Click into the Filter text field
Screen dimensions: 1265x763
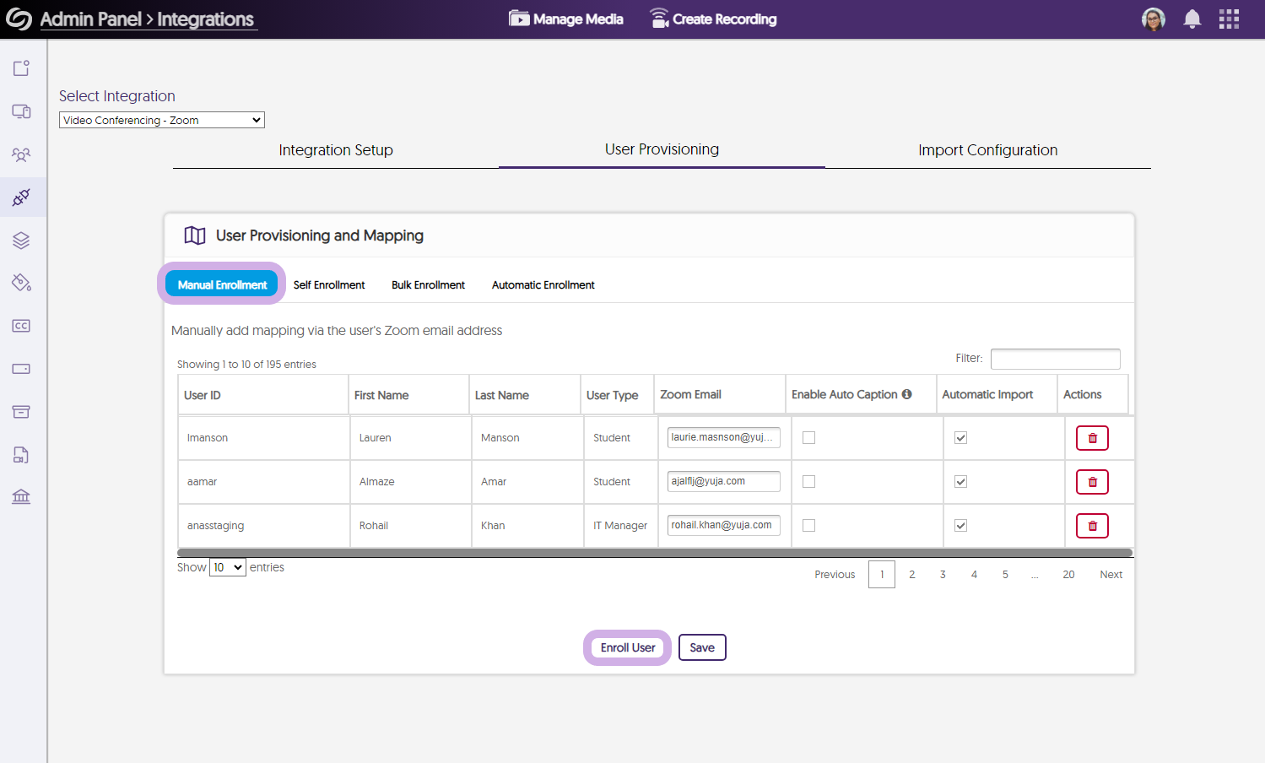1055,359
